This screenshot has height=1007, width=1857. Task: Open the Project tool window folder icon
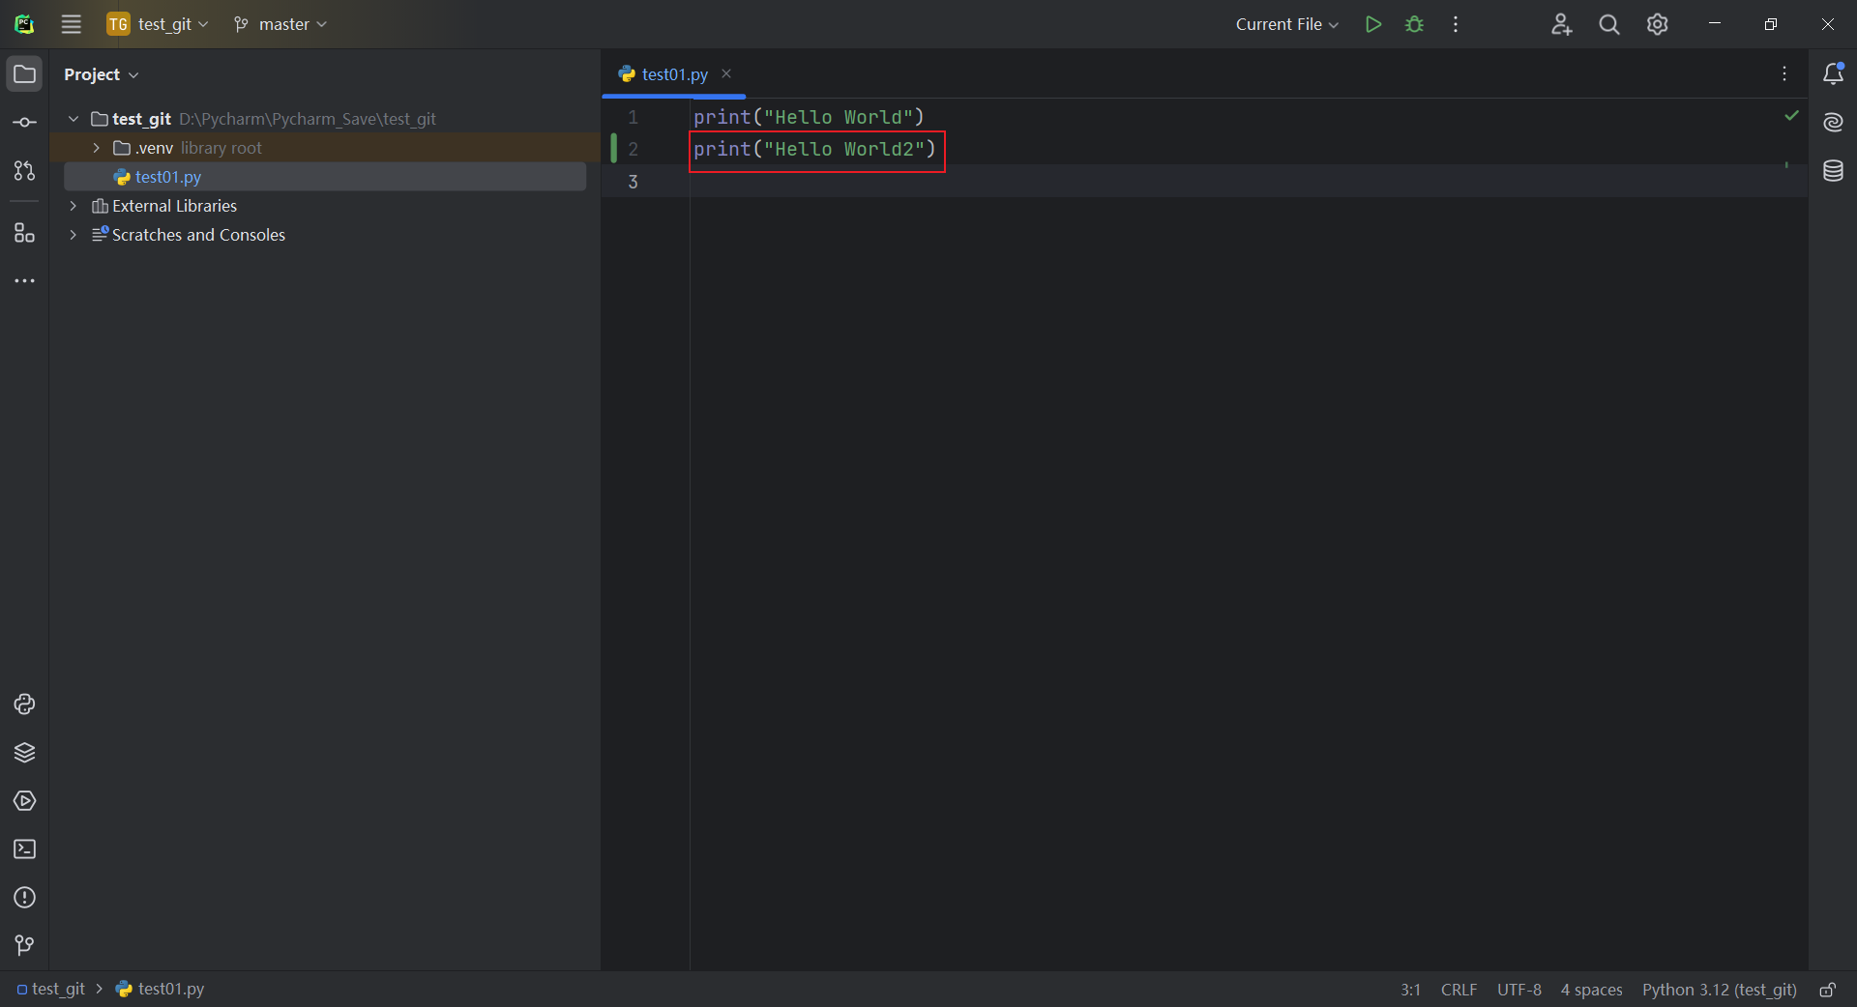point(25,74)
